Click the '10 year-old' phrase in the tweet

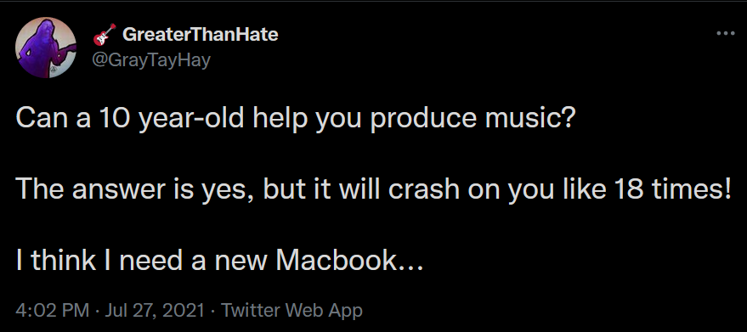coord(173,120)
